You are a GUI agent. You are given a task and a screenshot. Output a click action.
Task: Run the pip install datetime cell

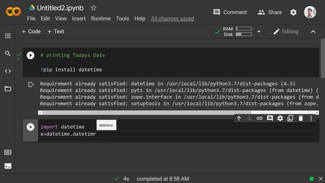click(30, 55)
